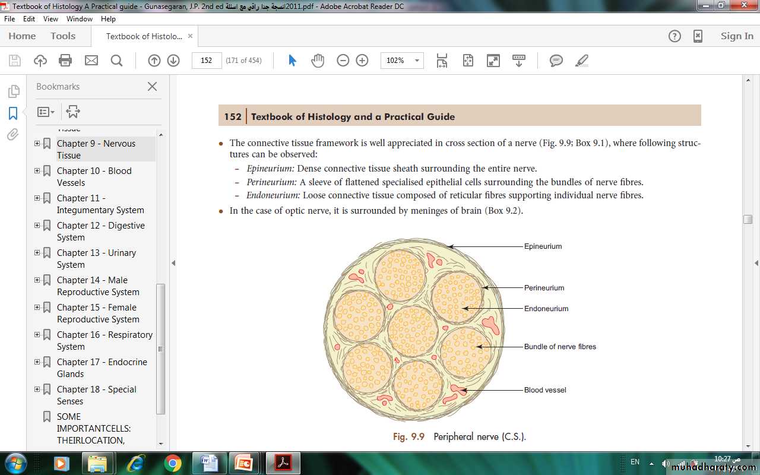Click the zoom in plus icon
The width and height of the screenshot is (760, 475).
[x=362, y=61]
